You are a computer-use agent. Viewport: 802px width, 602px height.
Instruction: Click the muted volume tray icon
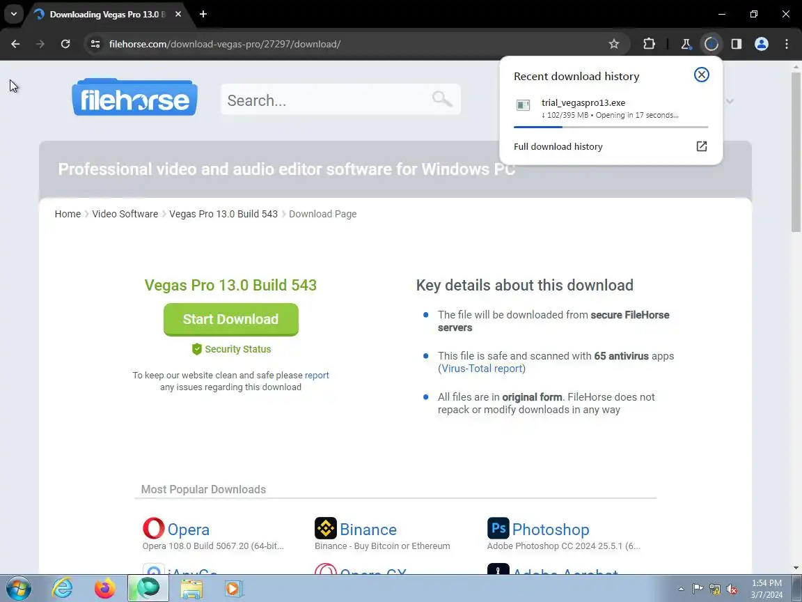(732, 589)
